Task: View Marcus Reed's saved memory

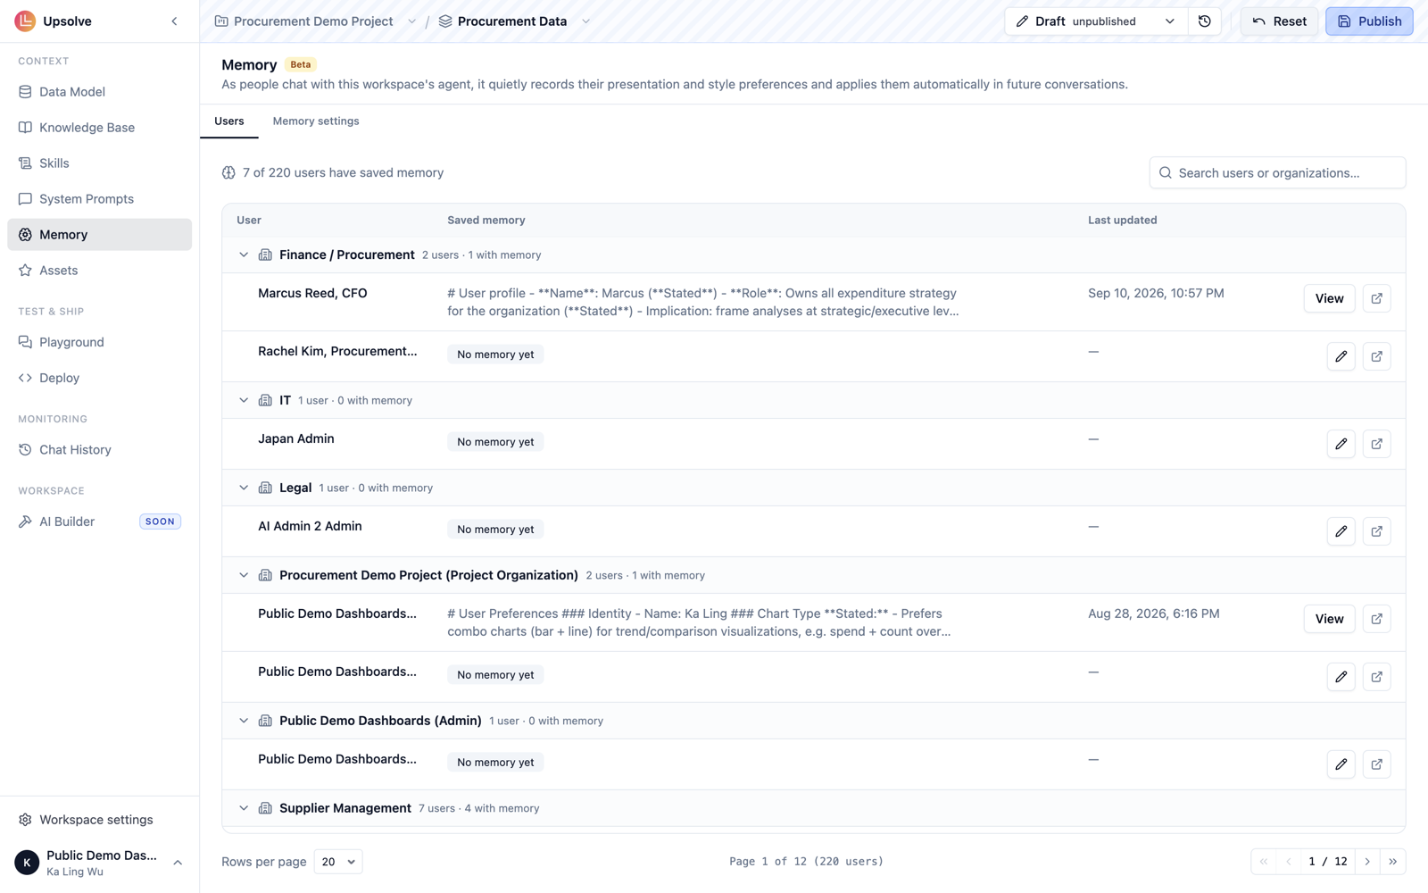Action: (1329, 298)
